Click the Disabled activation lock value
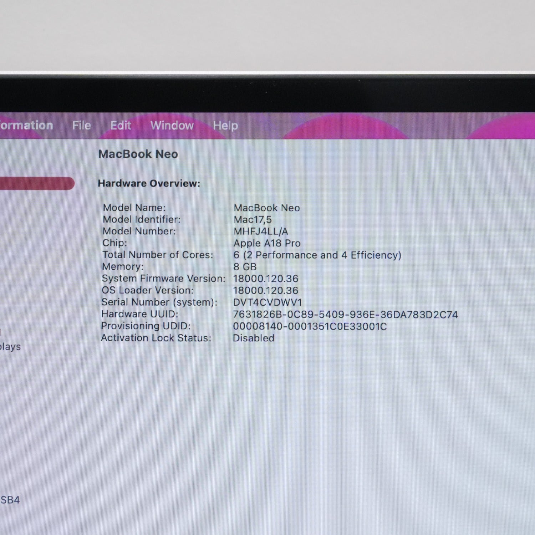535x535 pixels. tap(254, 338)
